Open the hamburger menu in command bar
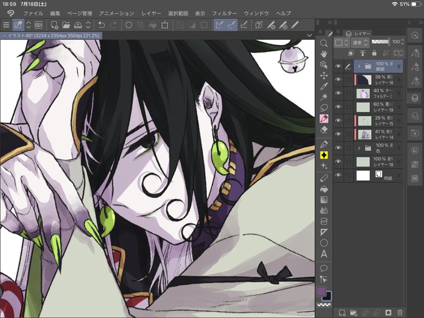 pyautogui.click(x=6, y=25)
